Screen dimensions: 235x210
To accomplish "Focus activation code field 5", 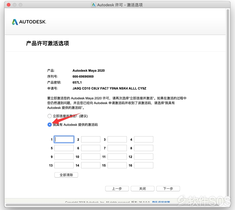I will (64, 148).
